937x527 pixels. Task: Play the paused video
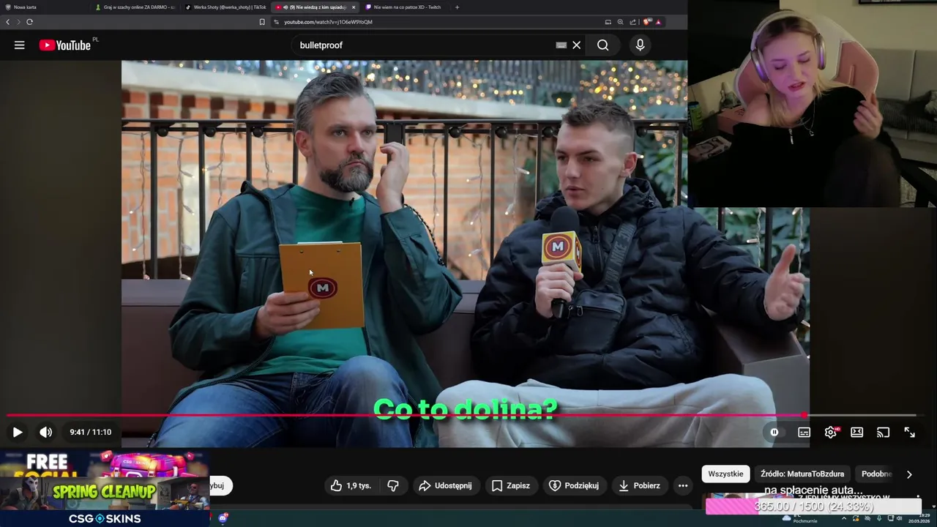coord(17,433)
